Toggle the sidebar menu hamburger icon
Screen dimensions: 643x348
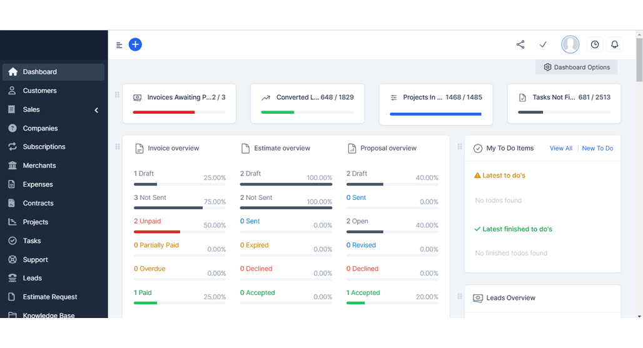point(119,45)
